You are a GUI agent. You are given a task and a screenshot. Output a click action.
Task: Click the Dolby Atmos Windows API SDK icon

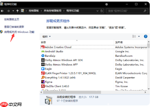coord(43,60)
